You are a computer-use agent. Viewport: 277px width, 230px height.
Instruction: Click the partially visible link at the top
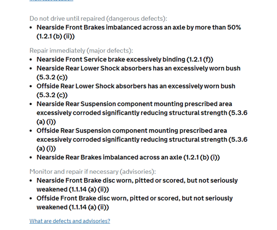click(x=51, y=1)
